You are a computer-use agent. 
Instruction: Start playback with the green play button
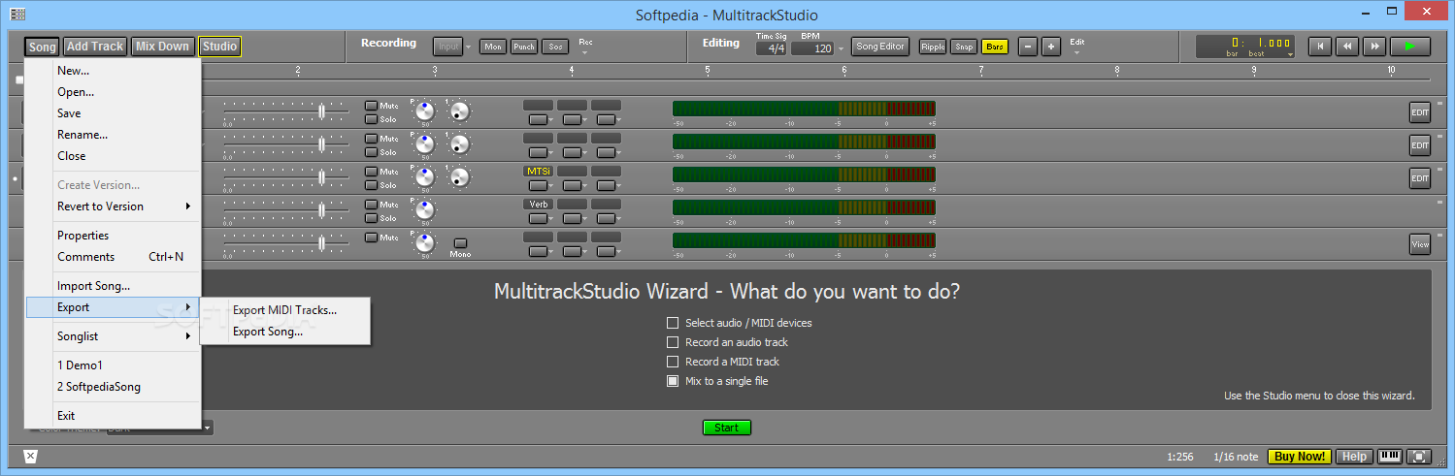pyautogui.click(x=1409, y=46)
